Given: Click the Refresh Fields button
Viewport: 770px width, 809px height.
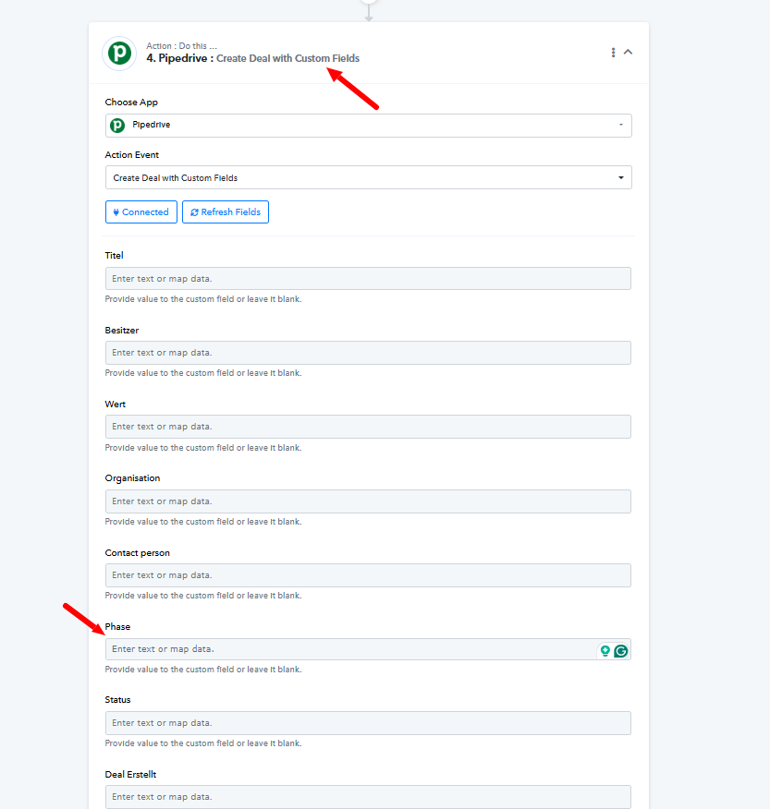Looking at the screenshot, I should tap(226, 212).
